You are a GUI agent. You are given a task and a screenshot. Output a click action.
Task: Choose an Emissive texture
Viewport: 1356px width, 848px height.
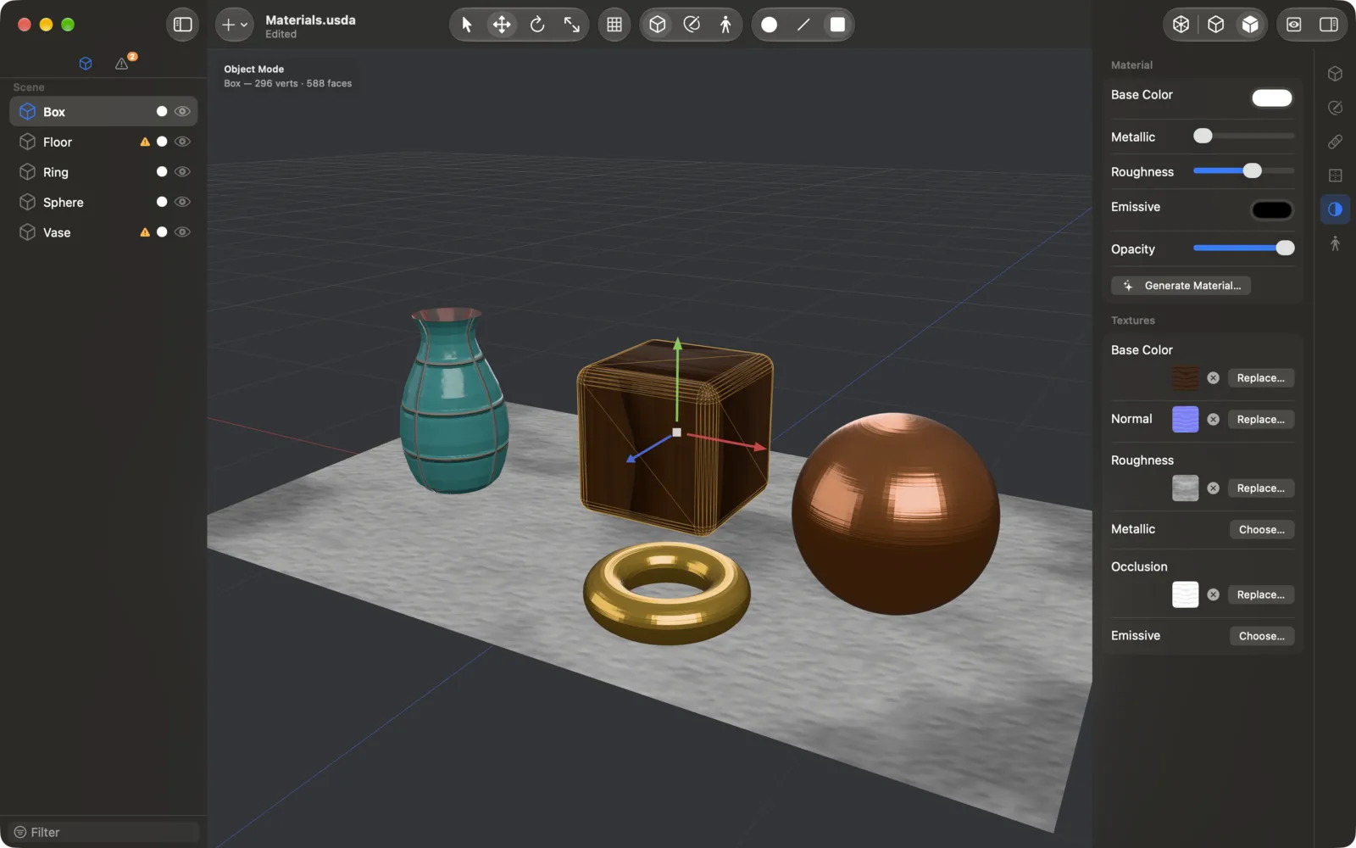coord(1261,636)
